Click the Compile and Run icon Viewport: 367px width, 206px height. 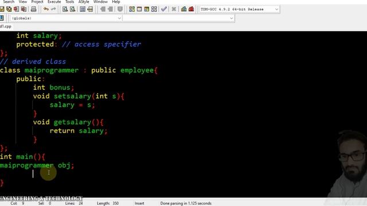pos(147,9)
